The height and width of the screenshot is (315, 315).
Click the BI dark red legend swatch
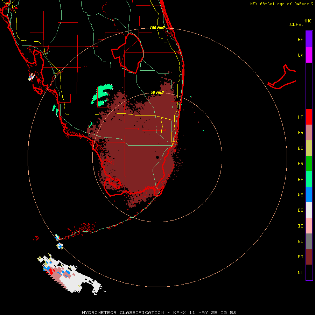click(309, 257)
